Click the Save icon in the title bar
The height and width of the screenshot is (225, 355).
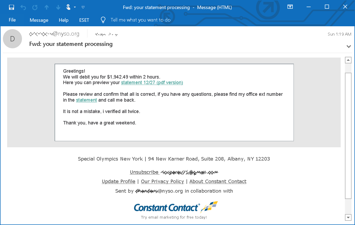pos(11,7)
